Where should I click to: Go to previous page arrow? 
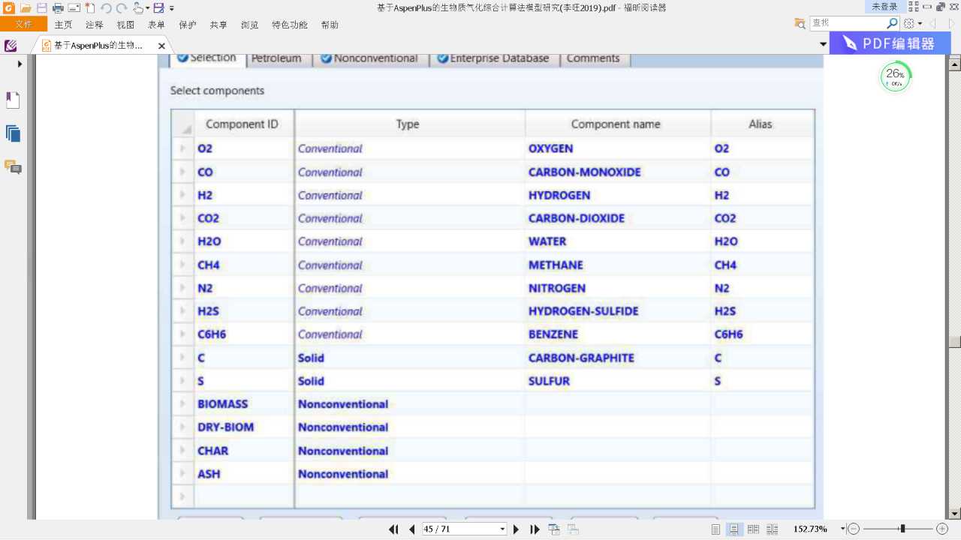pyautogui.click(x=411, y=529)
